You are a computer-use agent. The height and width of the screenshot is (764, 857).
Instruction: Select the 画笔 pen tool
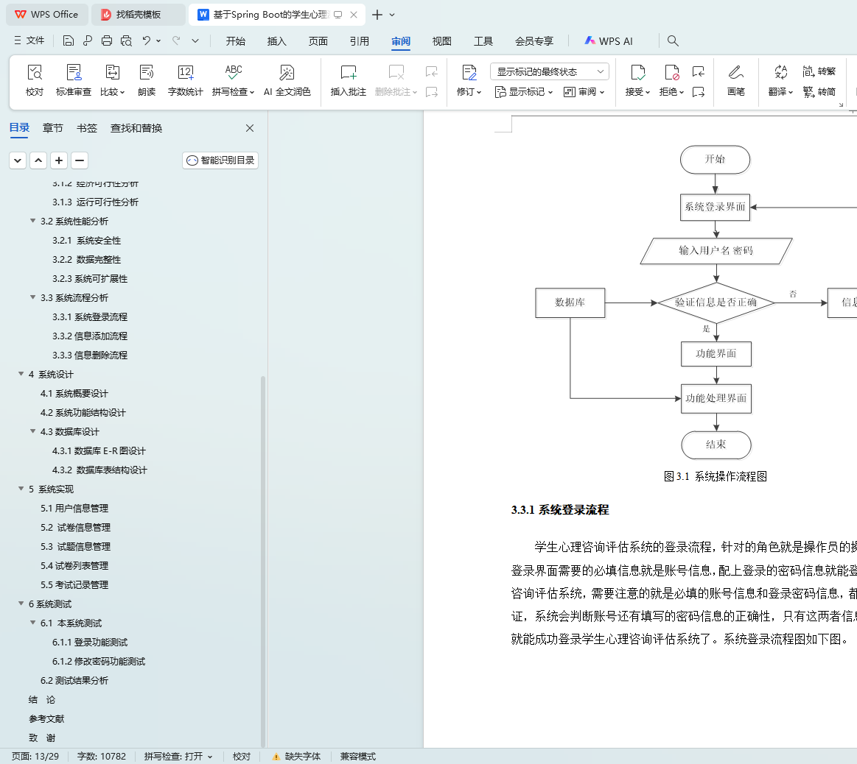(735, 79)
